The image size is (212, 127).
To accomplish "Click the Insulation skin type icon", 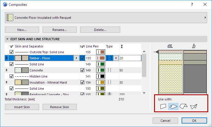I will [x=109, y=82].
